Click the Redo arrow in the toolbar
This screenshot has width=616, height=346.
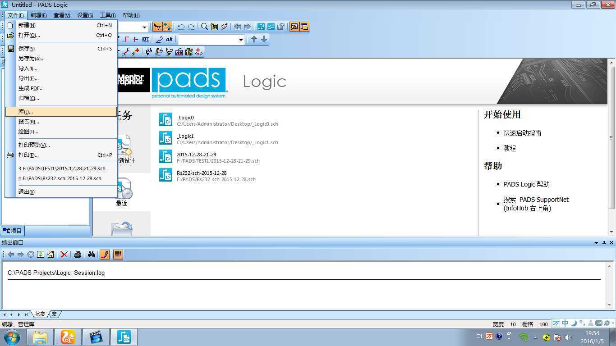pos(191,27)
